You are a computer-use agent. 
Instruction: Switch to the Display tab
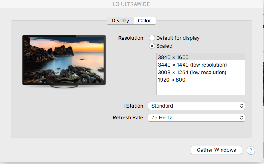120,21
